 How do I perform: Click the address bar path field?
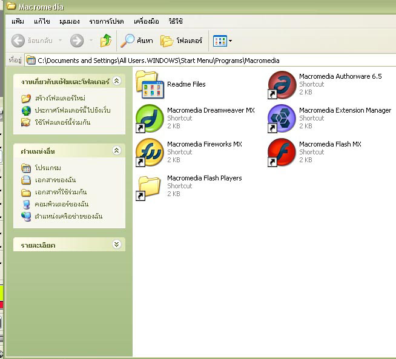point(210,61)
